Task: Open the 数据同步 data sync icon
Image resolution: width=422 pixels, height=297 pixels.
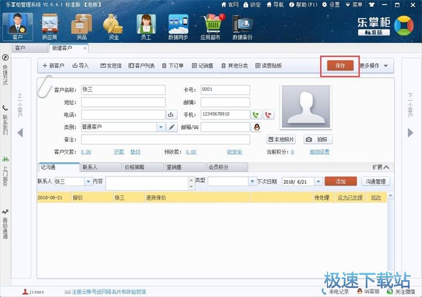Action: tap(178, 27)
